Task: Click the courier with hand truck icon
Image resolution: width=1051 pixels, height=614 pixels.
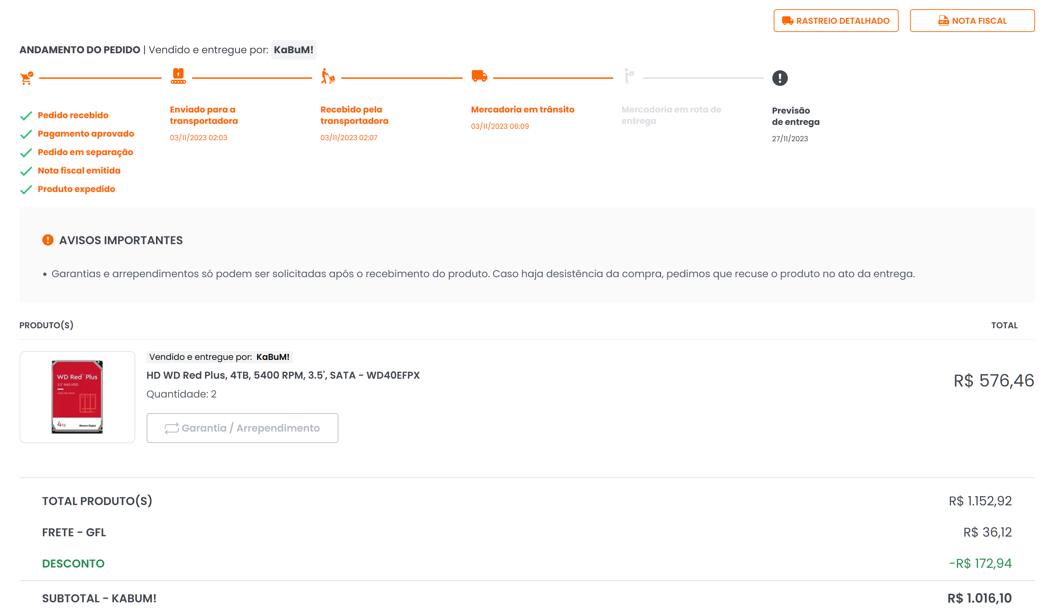Action: [328, 77]
